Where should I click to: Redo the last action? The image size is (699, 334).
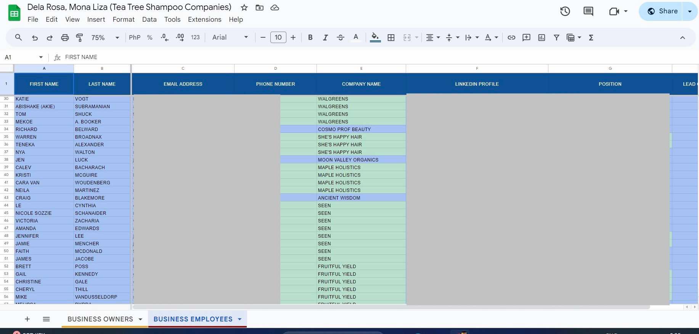pyautogui.click(x=50, y=37)
